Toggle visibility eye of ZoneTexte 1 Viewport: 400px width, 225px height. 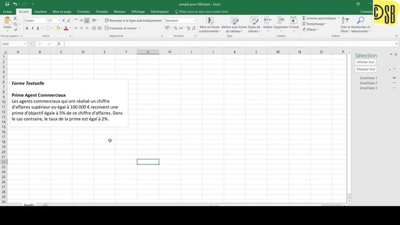coord(394,78)
